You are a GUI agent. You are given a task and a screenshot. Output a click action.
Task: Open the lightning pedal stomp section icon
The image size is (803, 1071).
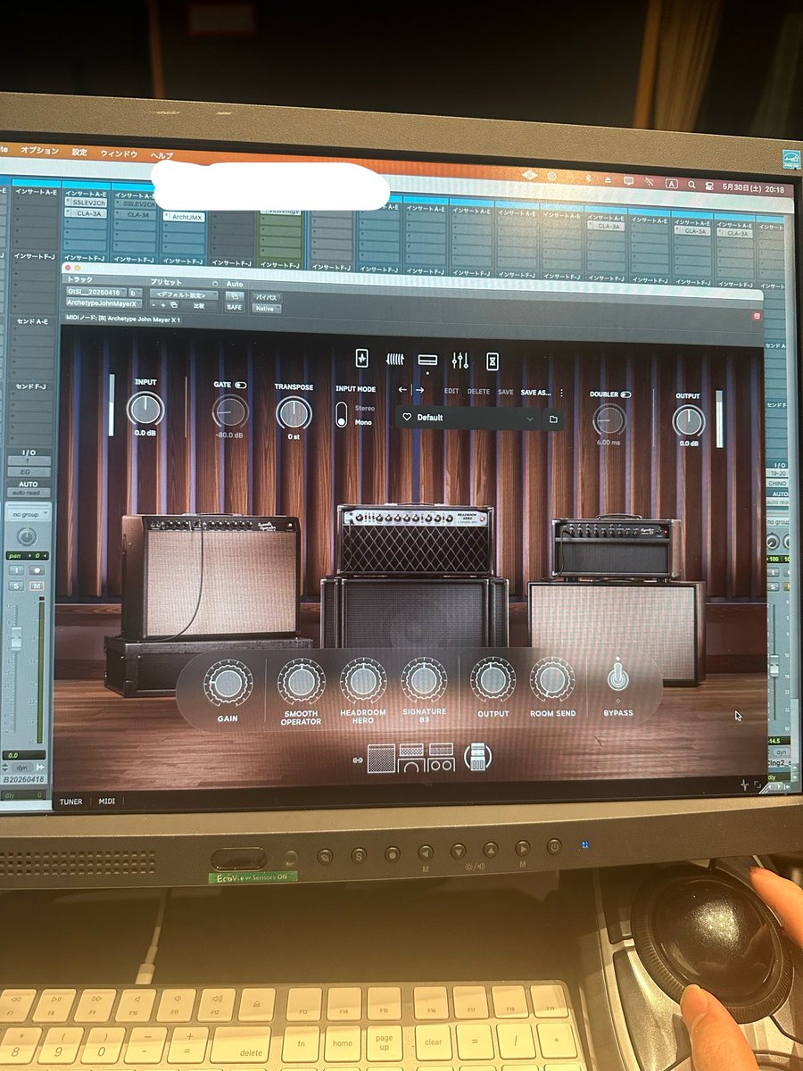pyautogui.click(x=361, y=358)
